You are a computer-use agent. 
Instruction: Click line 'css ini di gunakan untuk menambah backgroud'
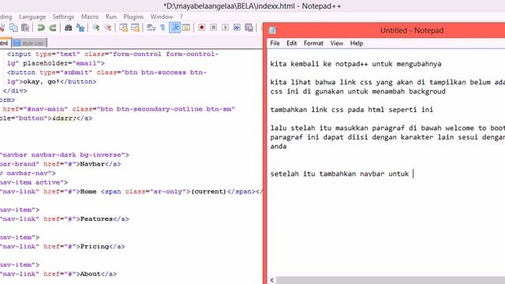click(x=357, y=92)
